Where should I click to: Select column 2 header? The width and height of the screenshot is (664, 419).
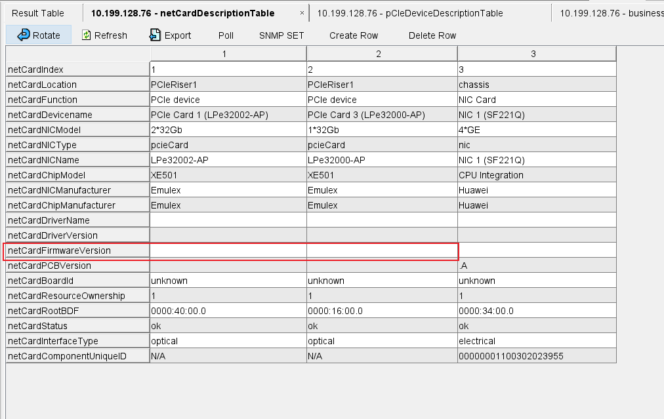coord(379,54)
